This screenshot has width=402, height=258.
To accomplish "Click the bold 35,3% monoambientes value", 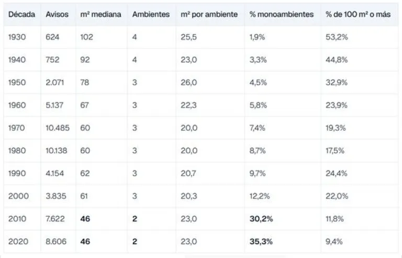I will 261,241.
